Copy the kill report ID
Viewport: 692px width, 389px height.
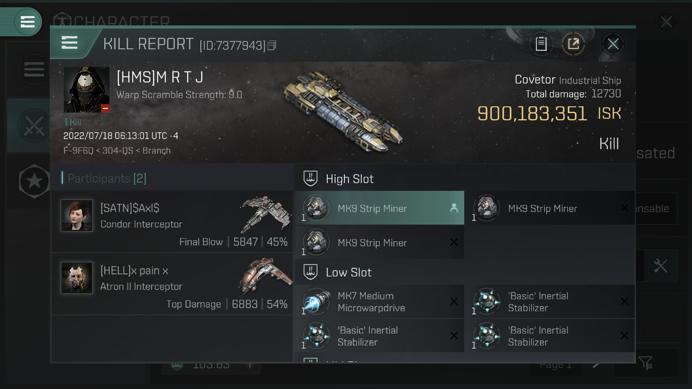(272, 46)
